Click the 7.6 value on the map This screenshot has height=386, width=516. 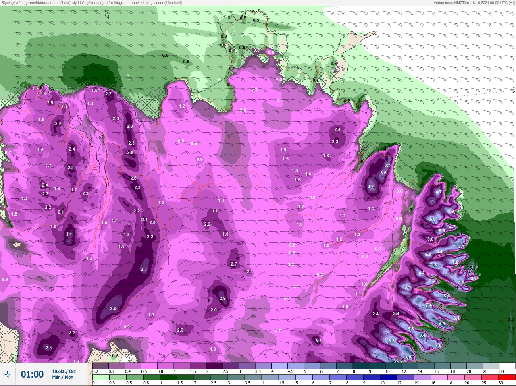[x=439, y=345]
